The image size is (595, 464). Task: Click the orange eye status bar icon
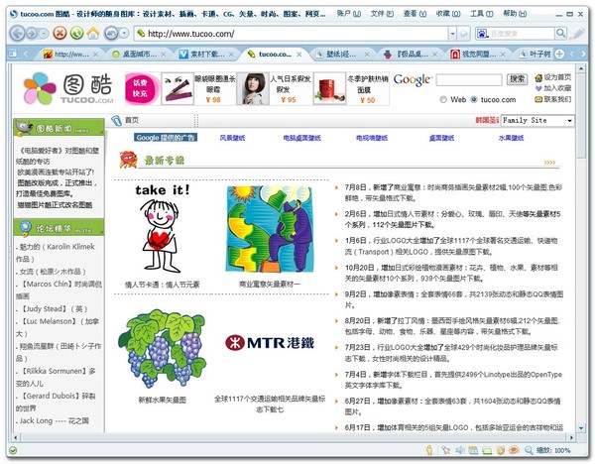pos(514,450)
